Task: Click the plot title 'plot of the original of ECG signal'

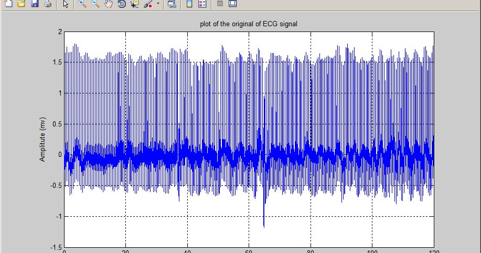Action: tap(249, 24)
